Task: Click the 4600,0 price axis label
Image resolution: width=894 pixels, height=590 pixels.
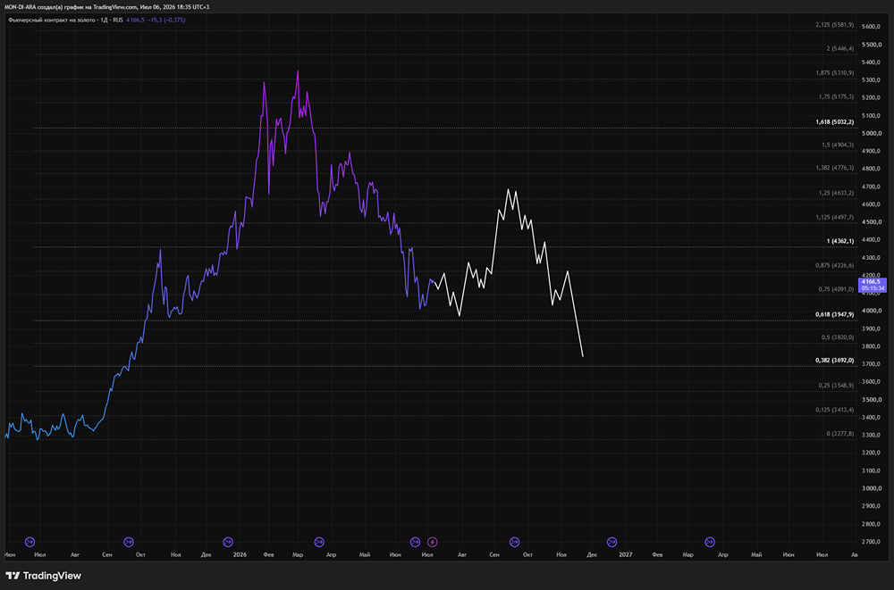Action: pyautogui.click(x=872, y=204)
